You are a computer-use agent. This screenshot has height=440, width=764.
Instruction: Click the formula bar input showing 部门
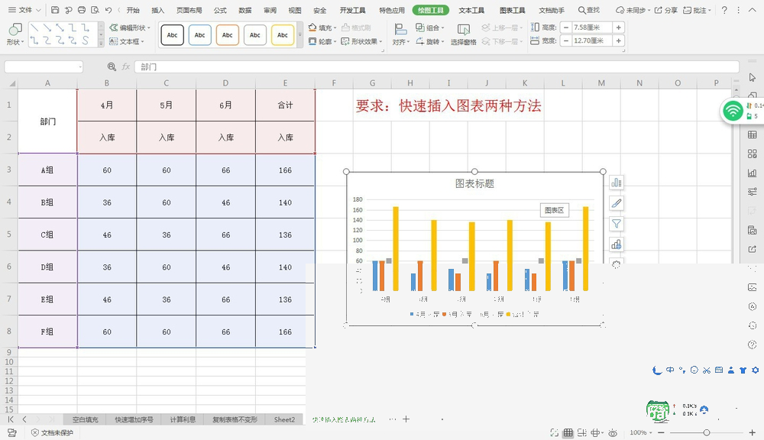pos(437,66)
